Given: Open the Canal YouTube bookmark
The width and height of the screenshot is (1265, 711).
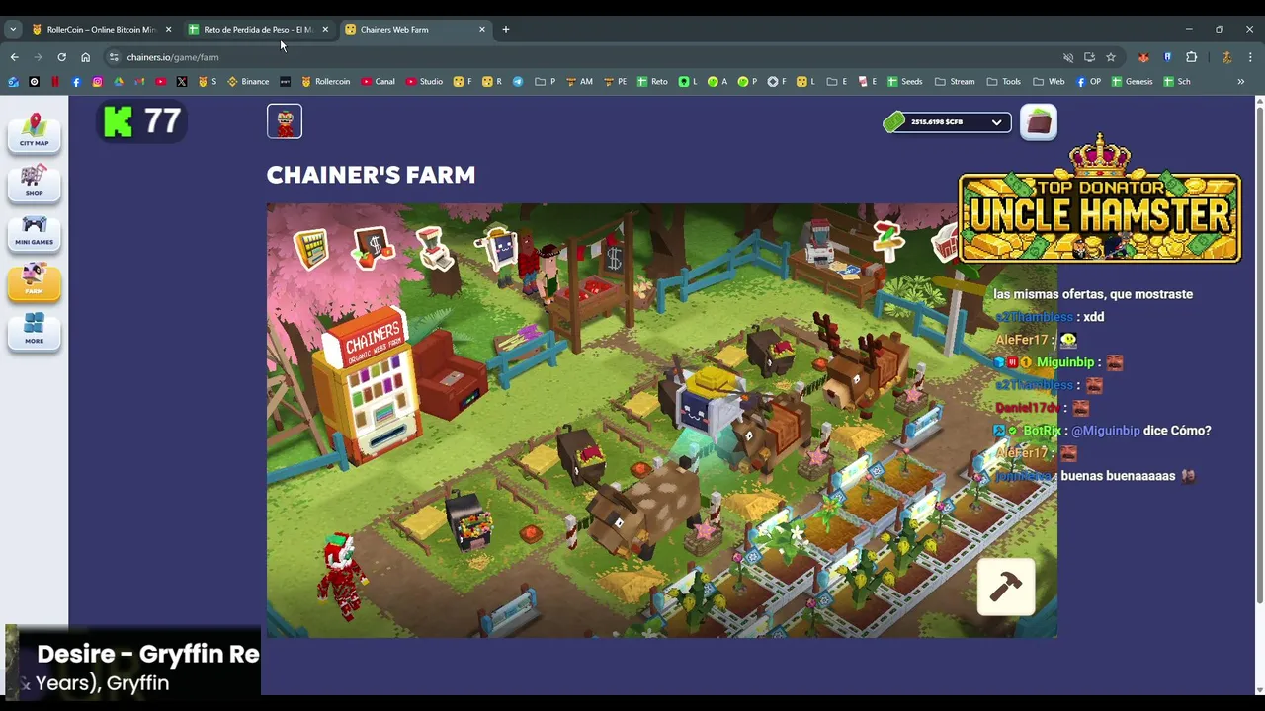Looking at the screenshot, I should pos(379,82).
